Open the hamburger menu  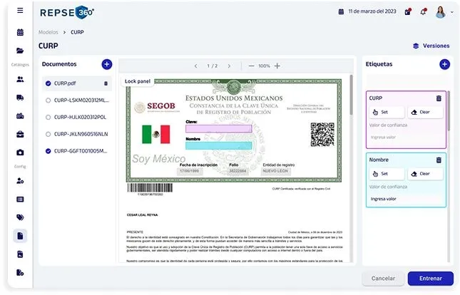20,11
